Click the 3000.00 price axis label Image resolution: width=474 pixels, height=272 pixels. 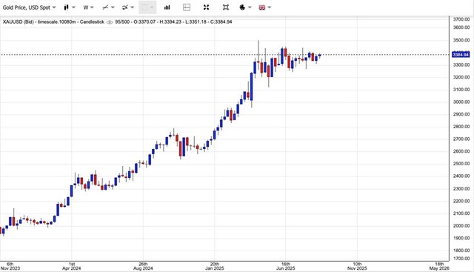tap(461, 102)
